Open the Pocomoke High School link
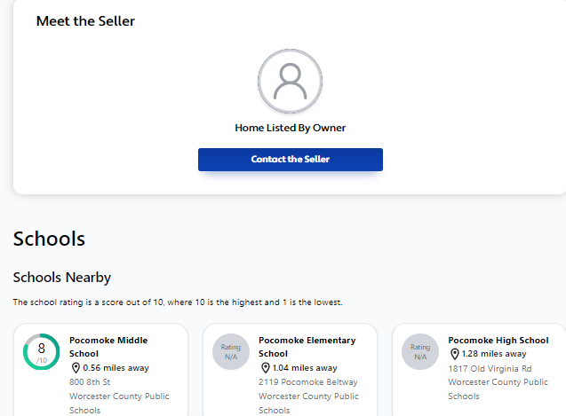The width and height of the screenshot is (566, 416). coord(498,340)
